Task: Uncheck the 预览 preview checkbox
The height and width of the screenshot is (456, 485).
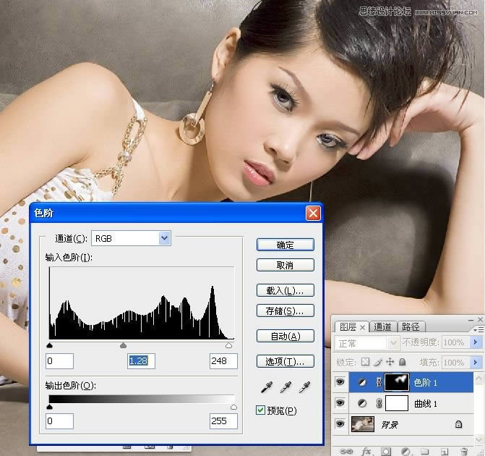Action: point(261,410)
